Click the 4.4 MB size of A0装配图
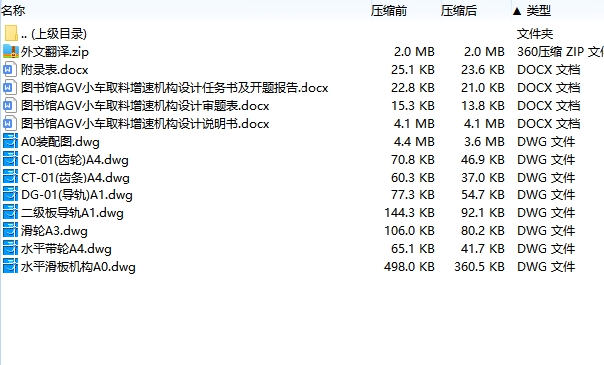604x365 pixels. (x=414, y=142)
